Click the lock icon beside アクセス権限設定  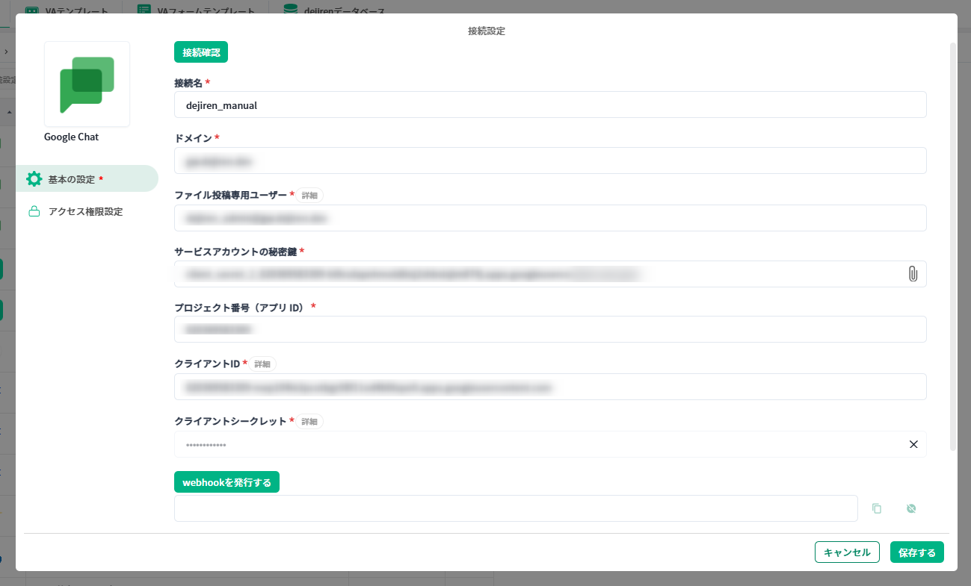click(x=34, y=211)
